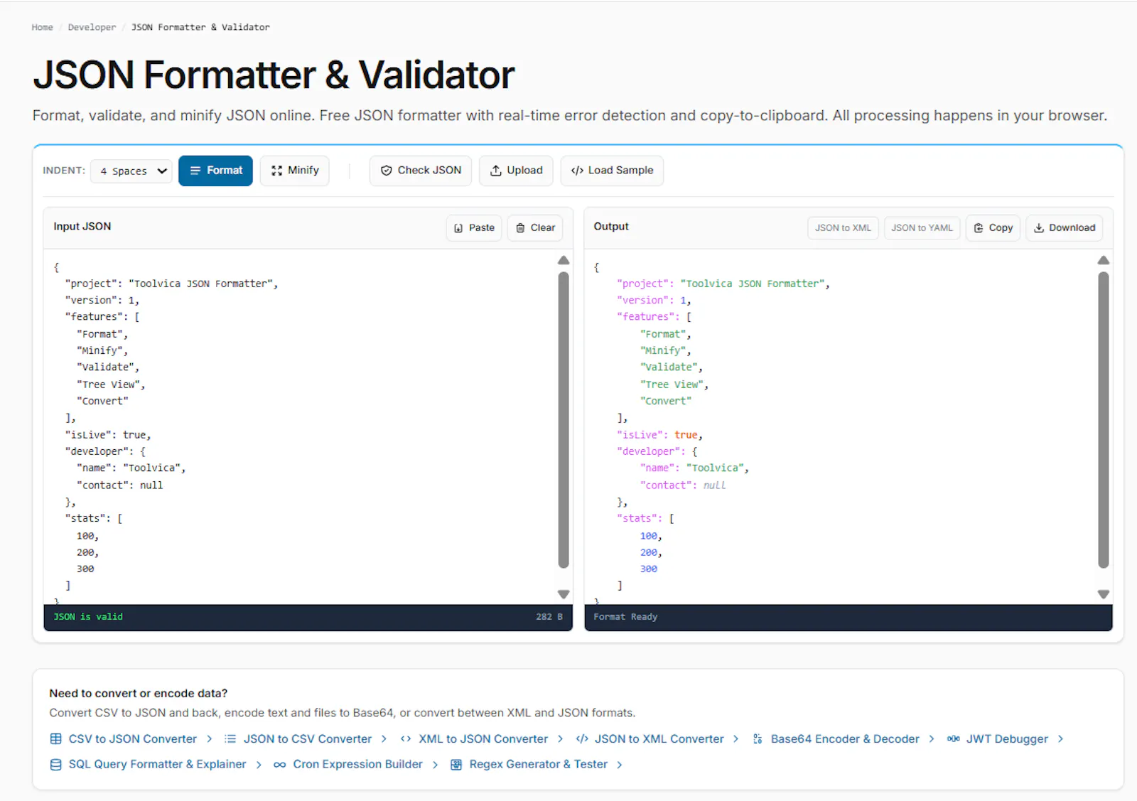Click the clipboard icon on Paste
This screenshot has height=801, width=1137.
[458, 228]
